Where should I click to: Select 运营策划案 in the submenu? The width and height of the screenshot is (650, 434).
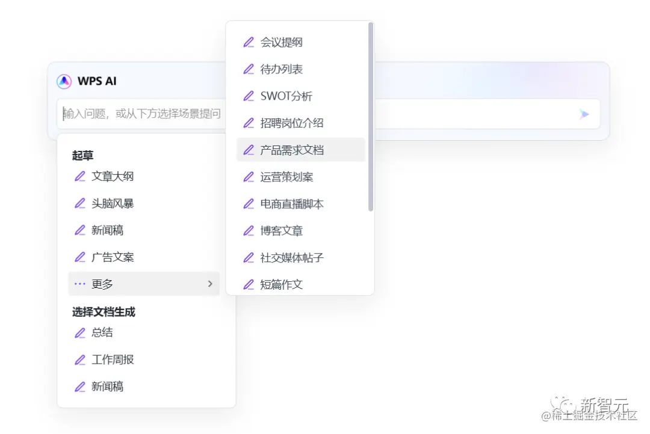tap(289, 177)
